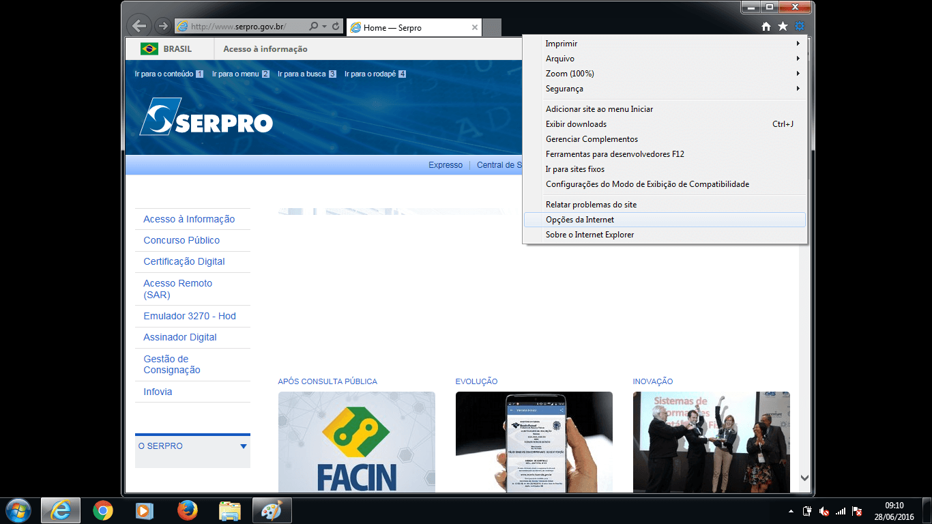Click Ir para a busca skip link
This screenshot has height=524, width=932.
pyautogui.click(x=307, y=74)
